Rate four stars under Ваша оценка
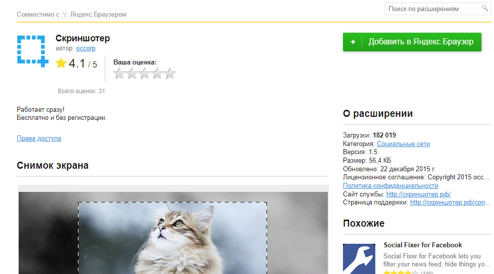The height and width of the screenshot is (274, 494). [x=157, y=74]
